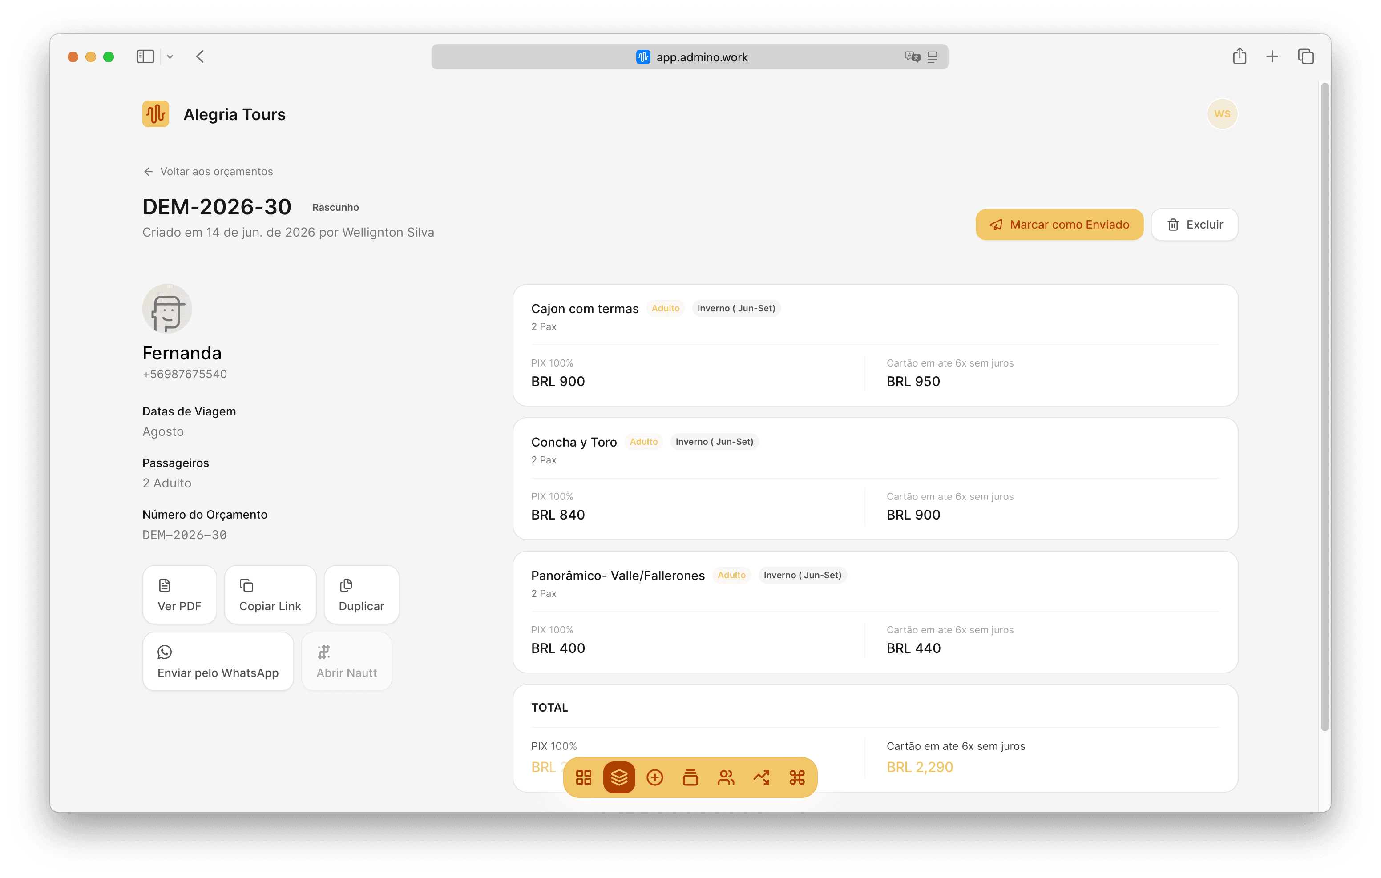Image resolution: width=1381 pixels, height=878 pixels.
Task: Click the page vertical scrollbar
Action: tap(1324, 406)
